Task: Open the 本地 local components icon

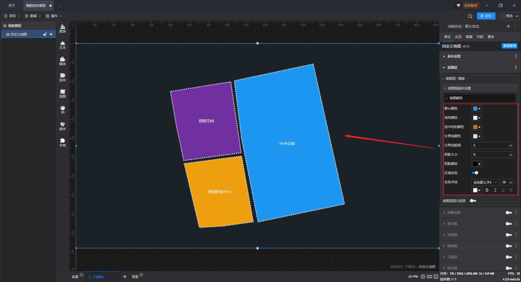Action: click(62, 142)
